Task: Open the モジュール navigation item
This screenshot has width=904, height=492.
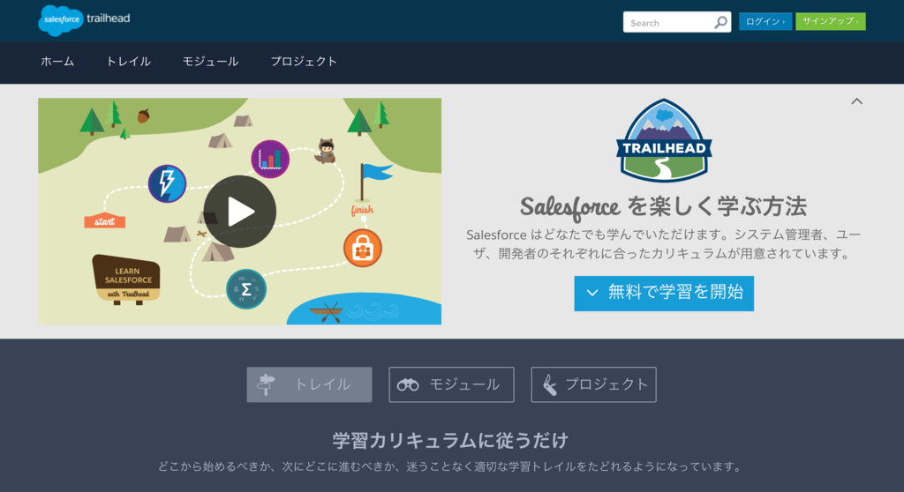Action: click(210, 62)
